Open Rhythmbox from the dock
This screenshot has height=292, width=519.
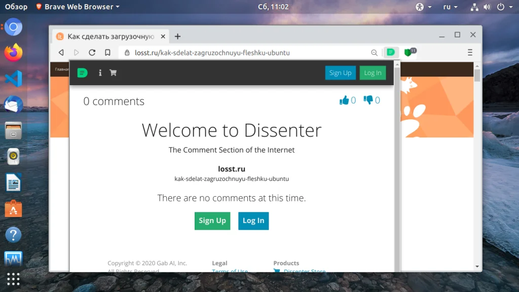[13, 156]
